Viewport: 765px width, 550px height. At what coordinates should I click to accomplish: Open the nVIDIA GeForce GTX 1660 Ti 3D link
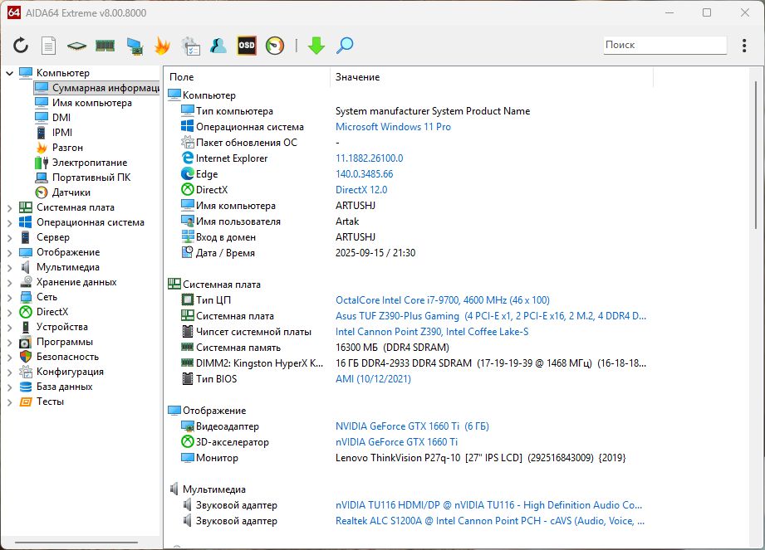point(396,442)
